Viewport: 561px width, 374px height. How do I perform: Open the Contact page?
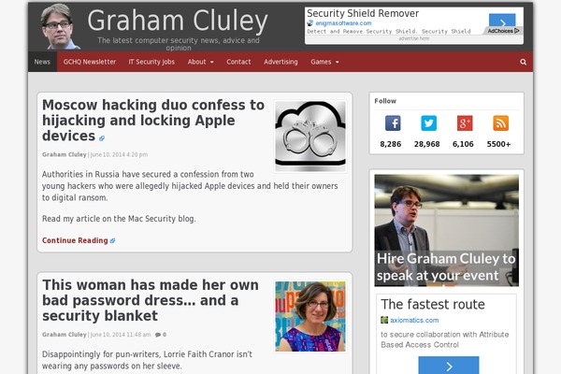click(238, 62)
